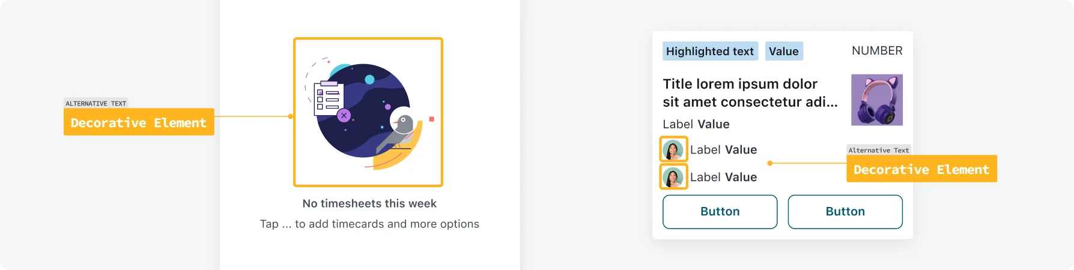Select the lower highlighted avatar photo
The height and width of the screenshot is (270, 1074).
tap(673, 177)
